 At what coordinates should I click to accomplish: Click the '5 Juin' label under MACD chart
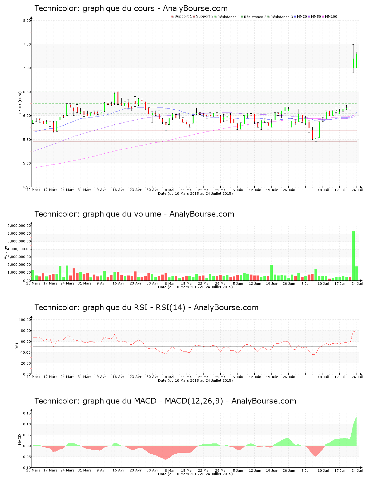pos(238,470)
